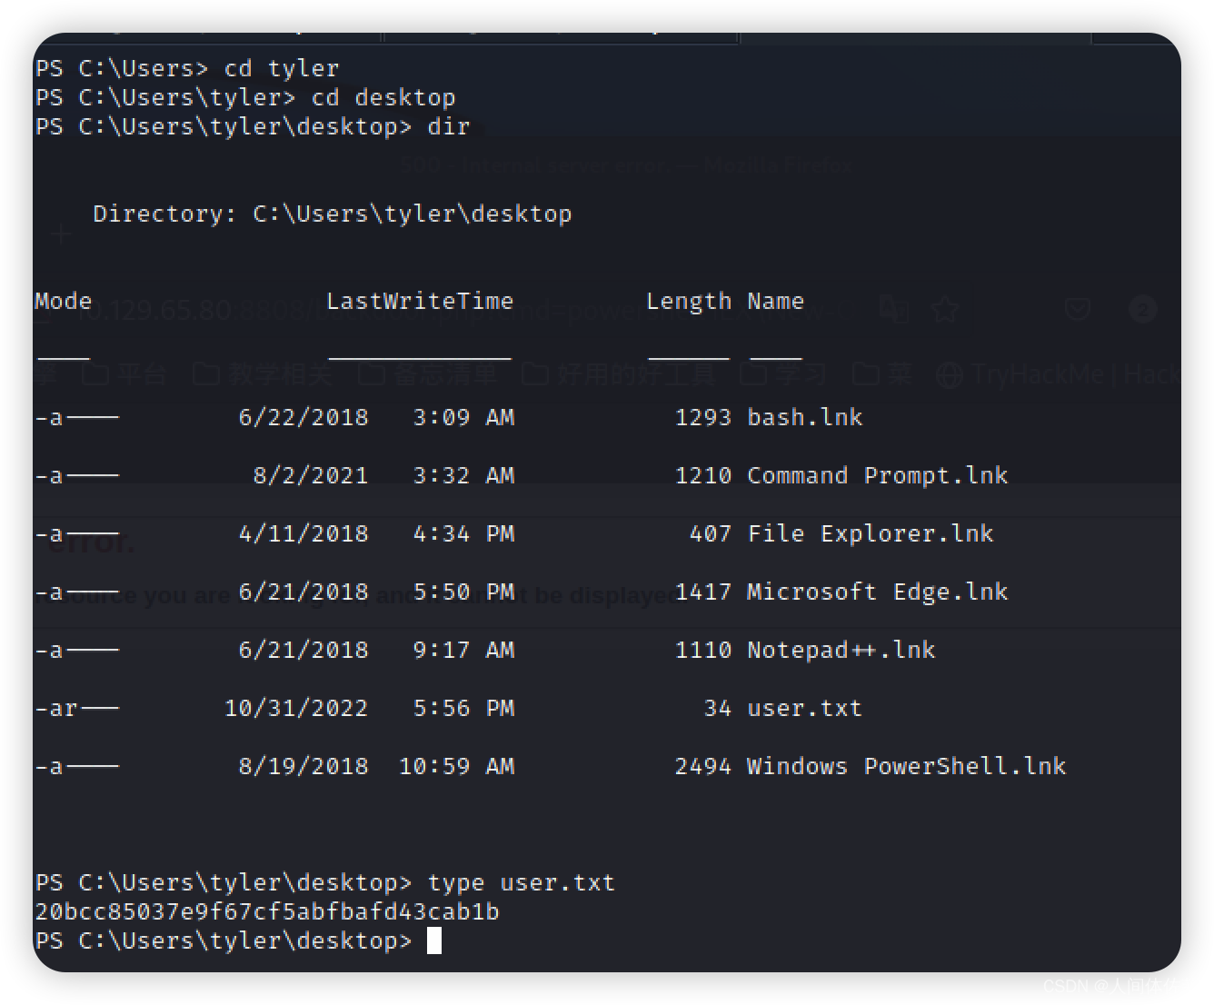Click the user.txt file name in listing

[x=805, y=708]
